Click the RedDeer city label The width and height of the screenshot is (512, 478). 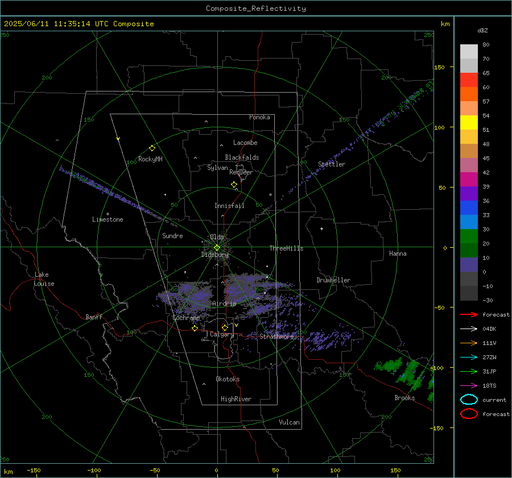point(241,172)
